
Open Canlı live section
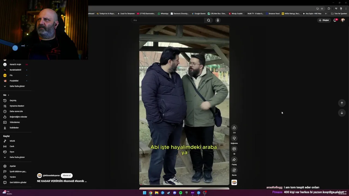click(16, 146)
